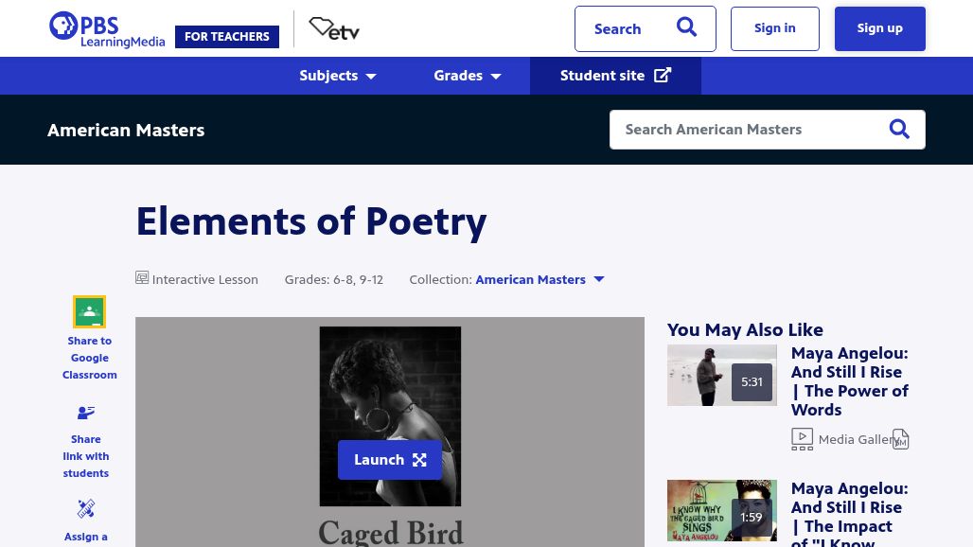Open the Subjects dropdown menu
Screen dimensions: 973x547
point(338,76)
